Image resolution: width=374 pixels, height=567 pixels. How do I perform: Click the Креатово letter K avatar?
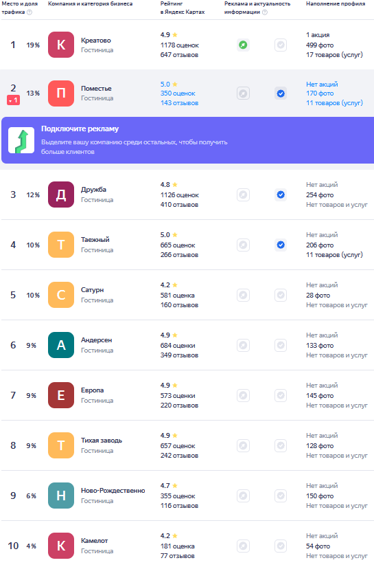coord(61,45)
